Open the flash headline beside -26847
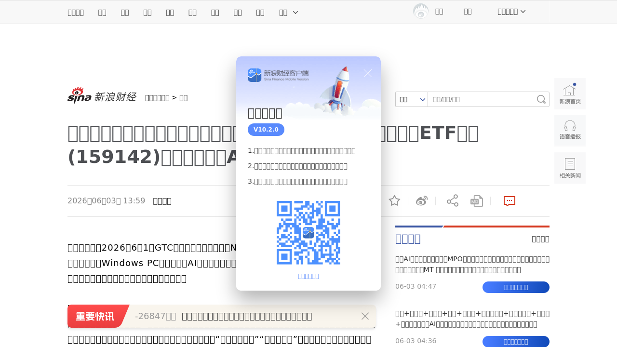Image resolution: width=617 pixels, height=347 pixels. pos(247,316)
